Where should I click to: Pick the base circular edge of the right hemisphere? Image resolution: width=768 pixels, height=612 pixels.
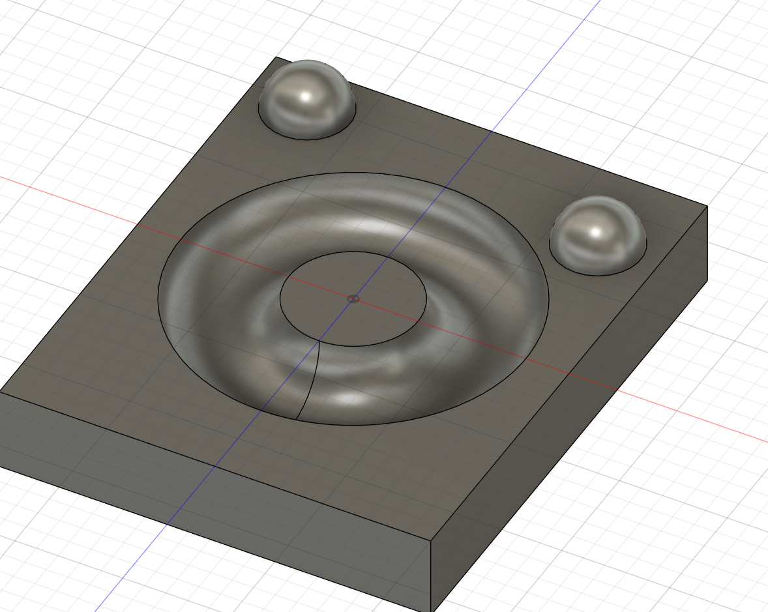597,274
